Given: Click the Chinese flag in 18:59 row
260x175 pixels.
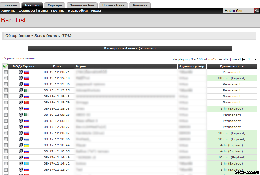Looking at the screenshot, I should point(27,103).
